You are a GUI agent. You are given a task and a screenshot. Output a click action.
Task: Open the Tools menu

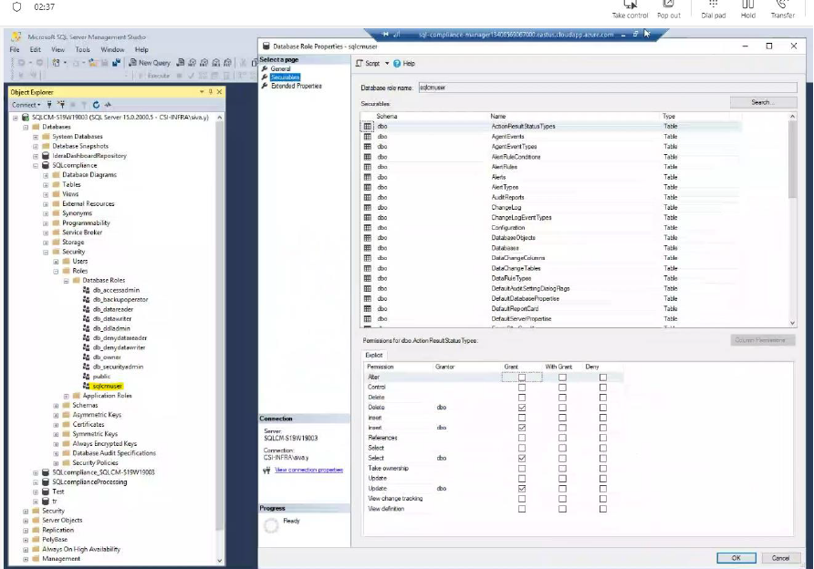pyautogui.click(x=82, y=50)
